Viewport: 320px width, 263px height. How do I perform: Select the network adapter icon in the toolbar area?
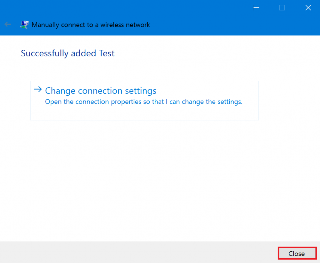coord(24,24)
